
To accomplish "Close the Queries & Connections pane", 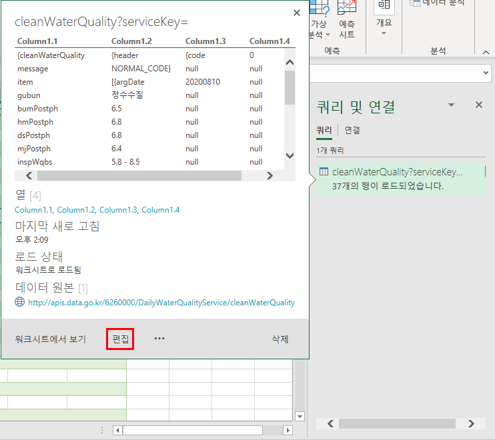I will click(x=478, y=105).
